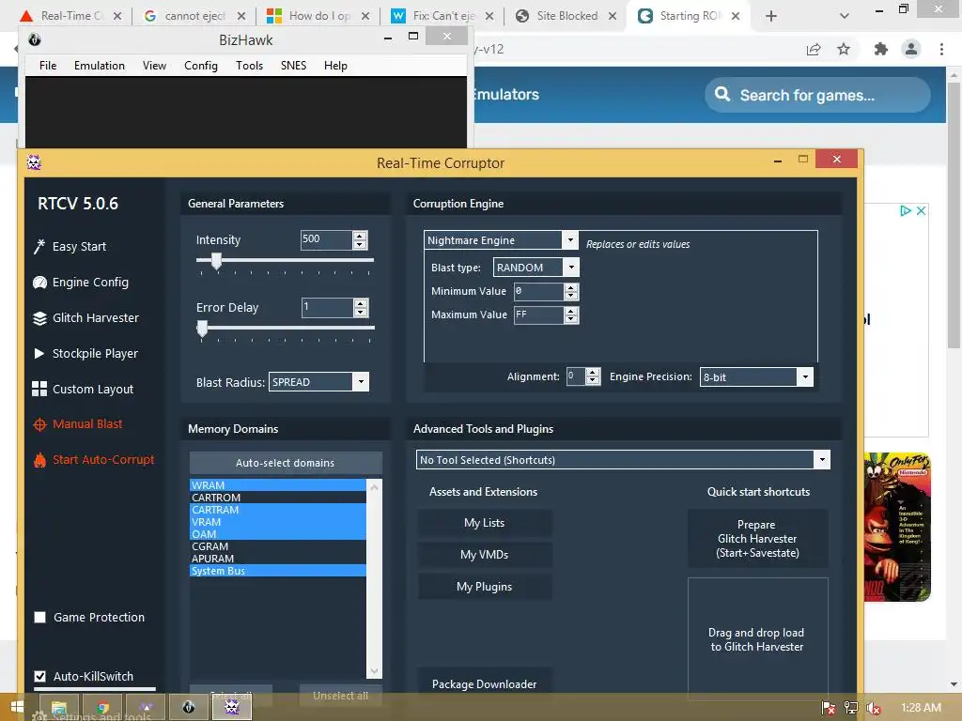Click Maximum Value spinner arrows
Image resolution: width=962 pixels, height=721 pixels.
click(x=570, y=314)
